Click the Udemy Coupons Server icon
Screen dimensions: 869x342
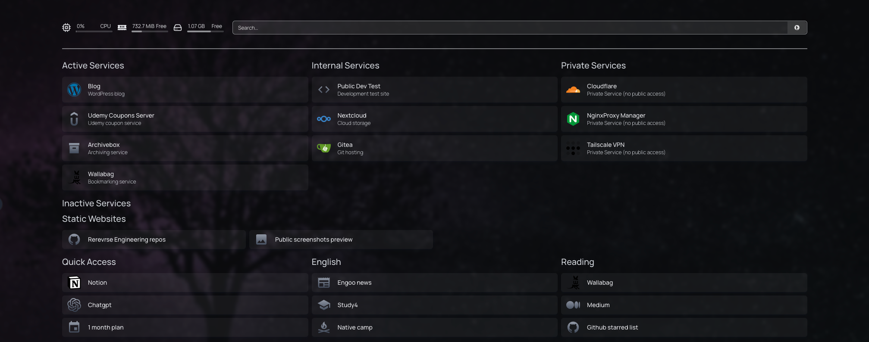coord(74,119)
